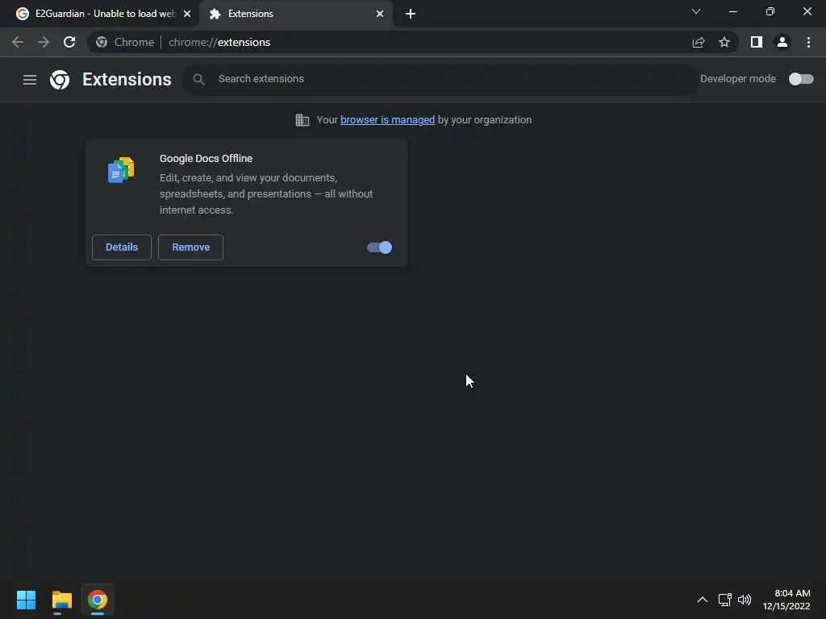Remove the Google Docs Offline extension
Screen dimensions: 826x619
[x=190, y=247]
